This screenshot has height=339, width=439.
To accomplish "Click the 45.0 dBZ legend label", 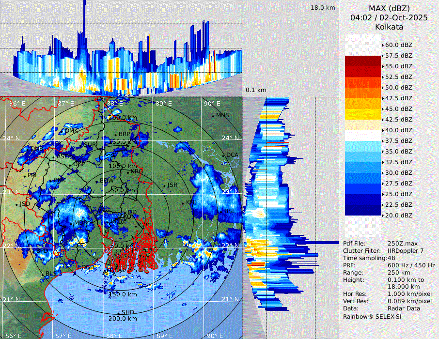I will (398, 108).
